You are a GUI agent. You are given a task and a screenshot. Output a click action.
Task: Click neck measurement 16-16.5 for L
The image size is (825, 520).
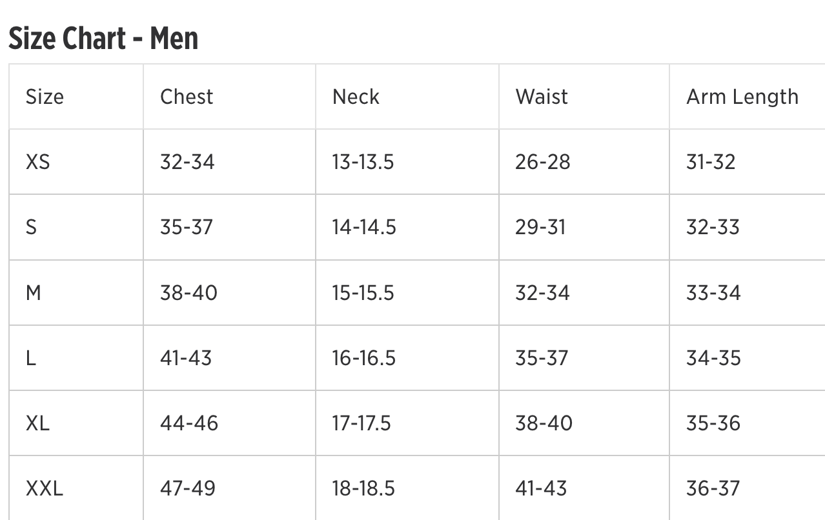click(364, 358)
